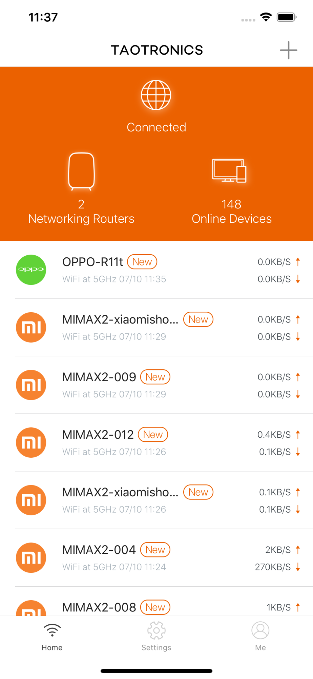This screenshot has height=679, width=313.
Task: Go to the Me tab
Action: 260,637
